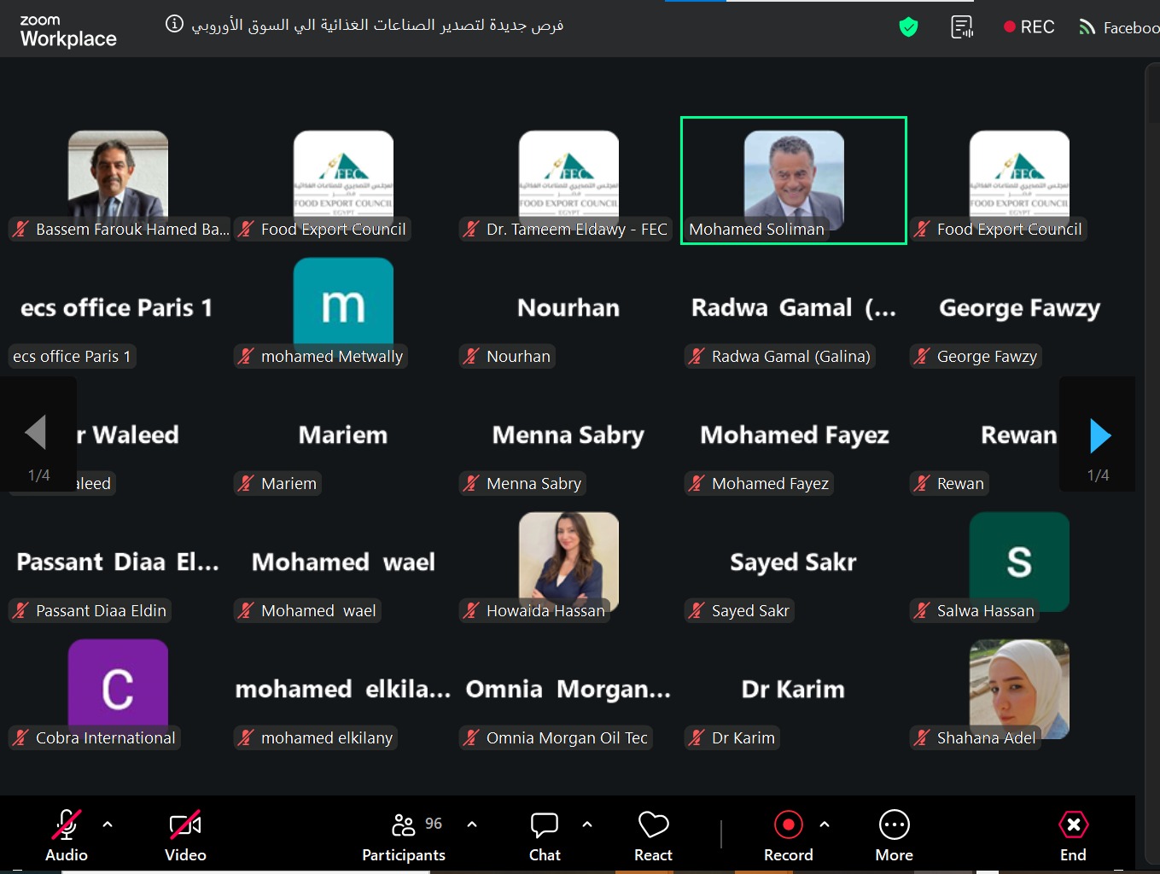Open the More options menu
Viewport: 1160px width, 874px height.
[x=895, y=835]
